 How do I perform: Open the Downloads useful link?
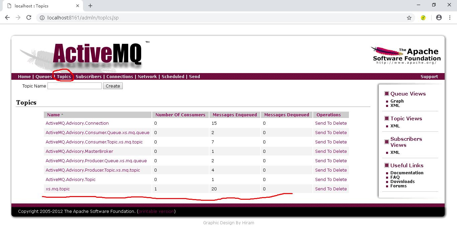click(402, 181)
